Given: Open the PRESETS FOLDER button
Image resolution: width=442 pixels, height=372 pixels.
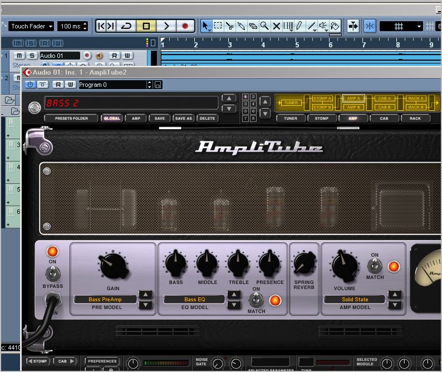Looking at the screenshot, I should click(x=71, y=118).
